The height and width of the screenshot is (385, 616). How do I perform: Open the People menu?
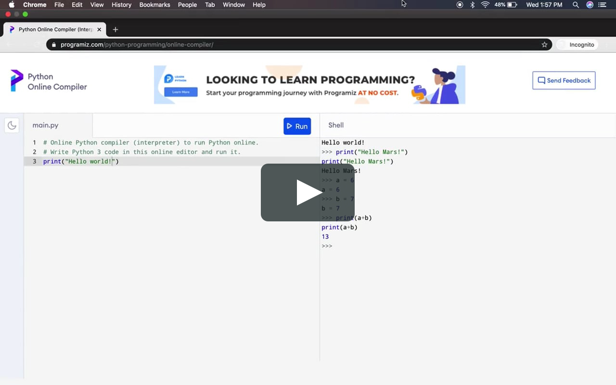(x=187, y=5)
